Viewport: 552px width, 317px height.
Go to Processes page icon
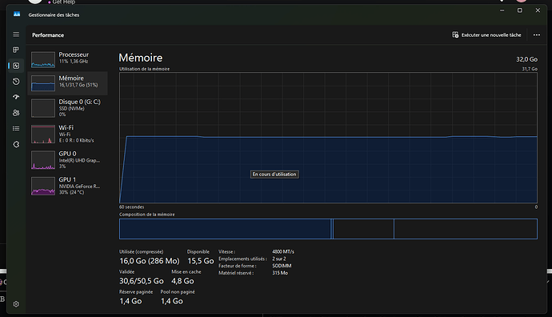[x=16, y=50]
